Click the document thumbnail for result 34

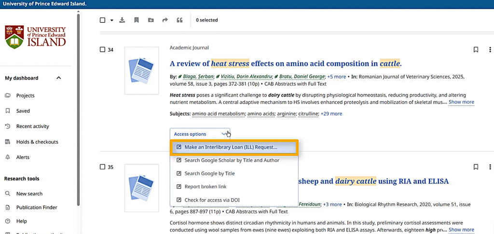coord(141,70)
